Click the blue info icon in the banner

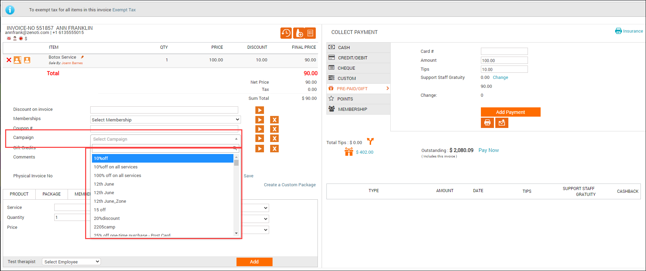[x=10, y=10]
